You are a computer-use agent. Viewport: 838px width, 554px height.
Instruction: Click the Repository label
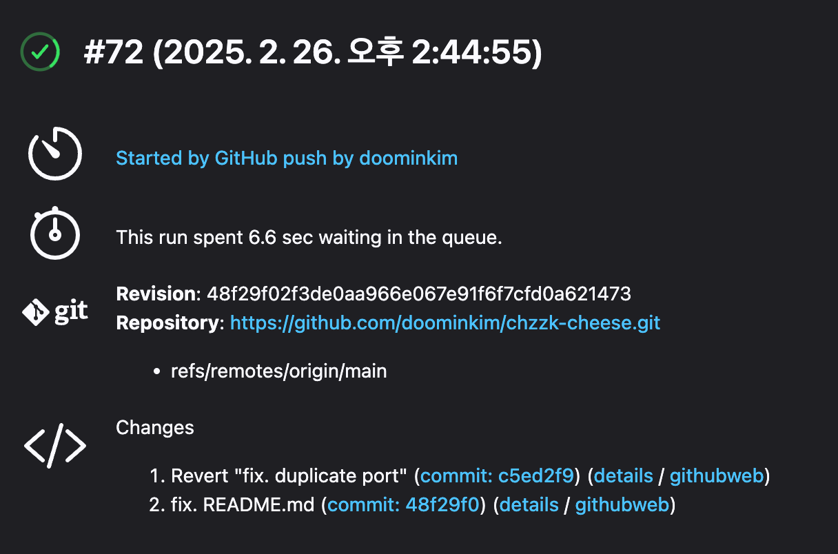(170, 322)
